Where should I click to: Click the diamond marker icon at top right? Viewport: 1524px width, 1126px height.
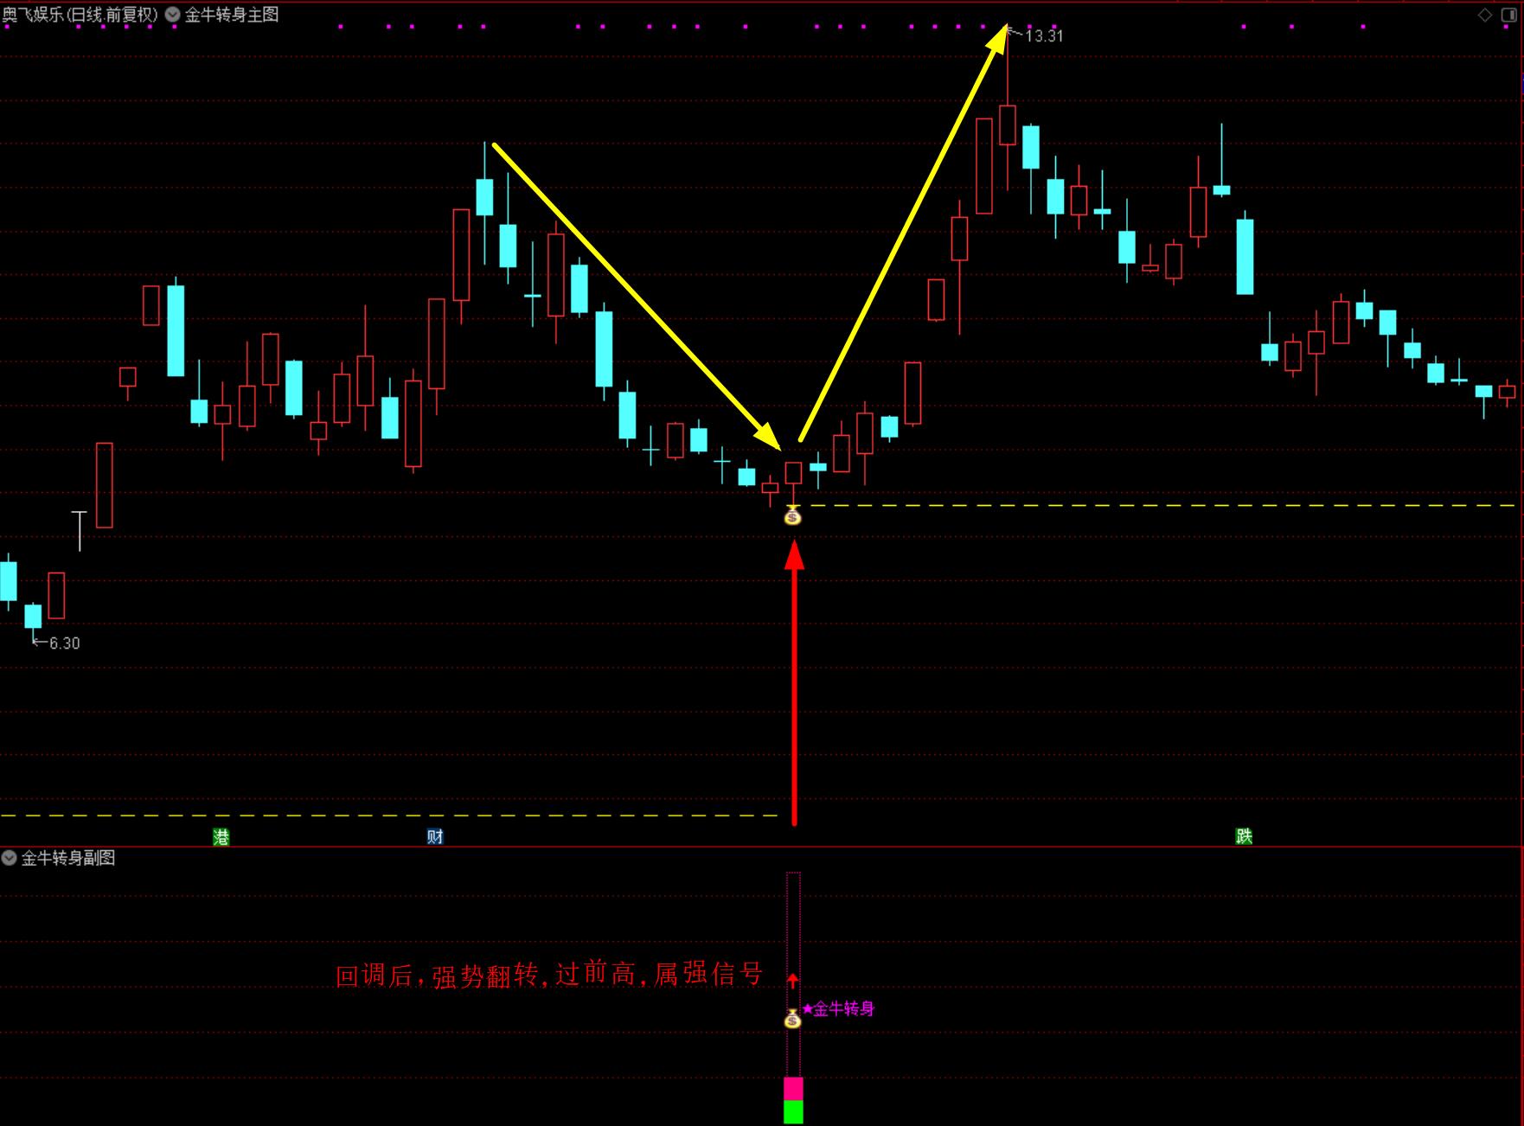click(1485, 16)
